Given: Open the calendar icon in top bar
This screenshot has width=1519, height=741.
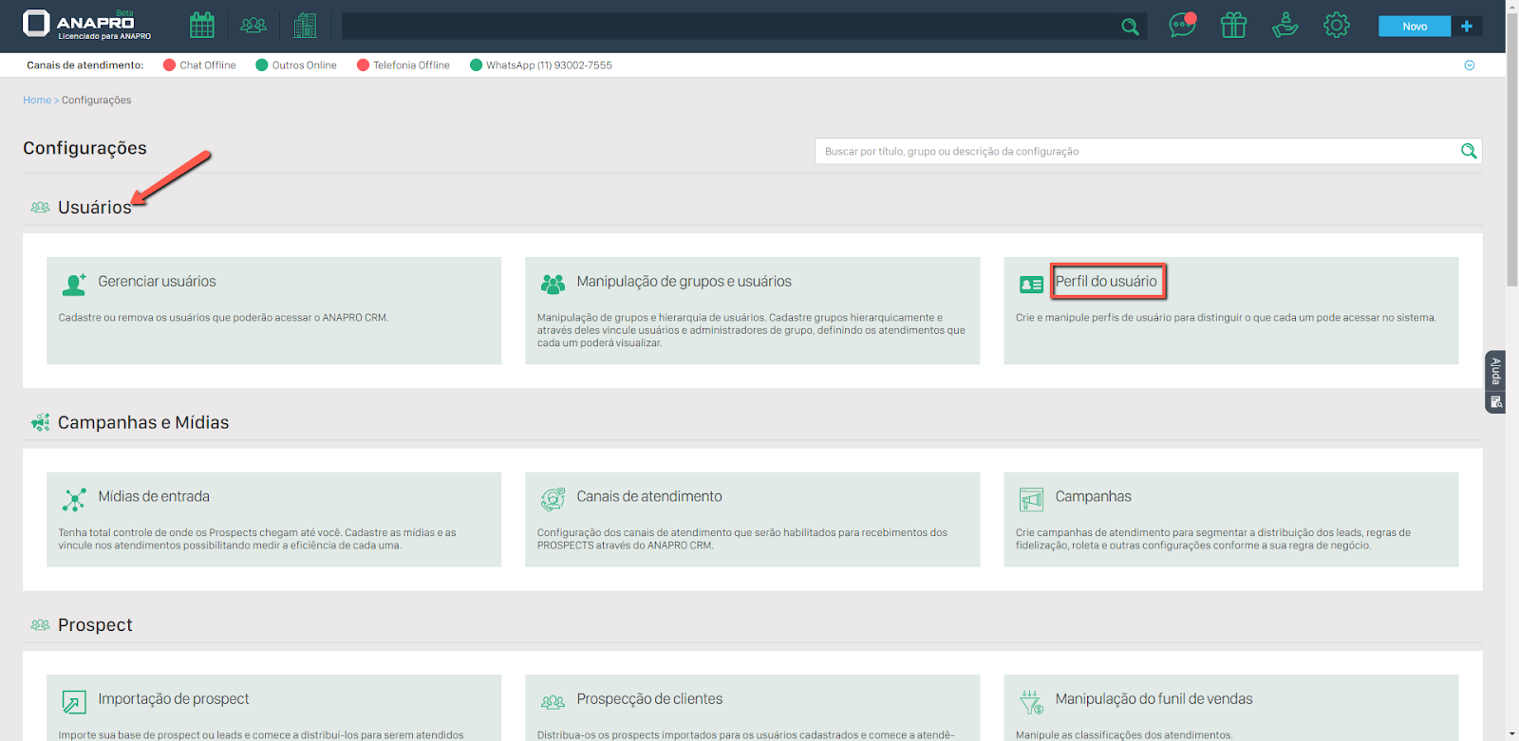Looking at the screenshot, I should coord(201,26).
